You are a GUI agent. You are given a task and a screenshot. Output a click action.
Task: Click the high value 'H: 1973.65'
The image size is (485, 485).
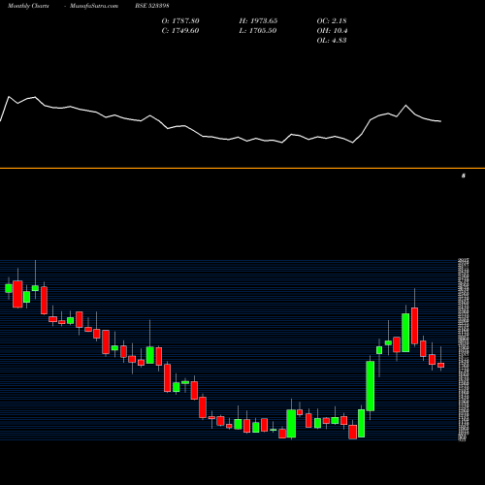258,21
